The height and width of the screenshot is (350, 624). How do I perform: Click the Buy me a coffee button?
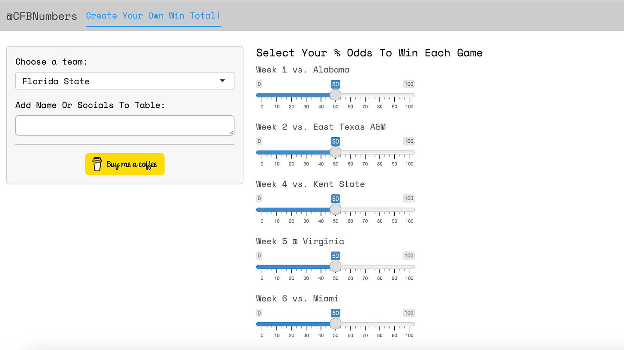point(125,164)
